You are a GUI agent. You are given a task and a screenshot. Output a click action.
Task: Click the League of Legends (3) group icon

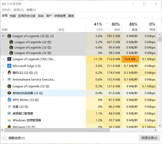(x=9, y=36)
